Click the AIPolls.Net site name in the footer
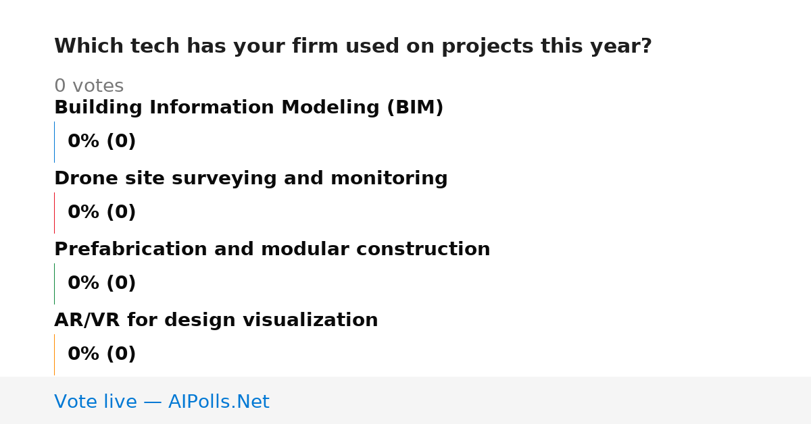The image size is (811, 424). (x=218, y=402)
